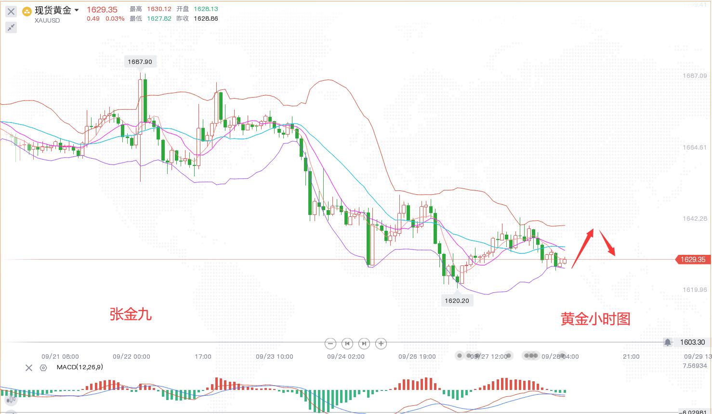Click the 1687.90 high price callout
The image size is (712, 414).
140,62
